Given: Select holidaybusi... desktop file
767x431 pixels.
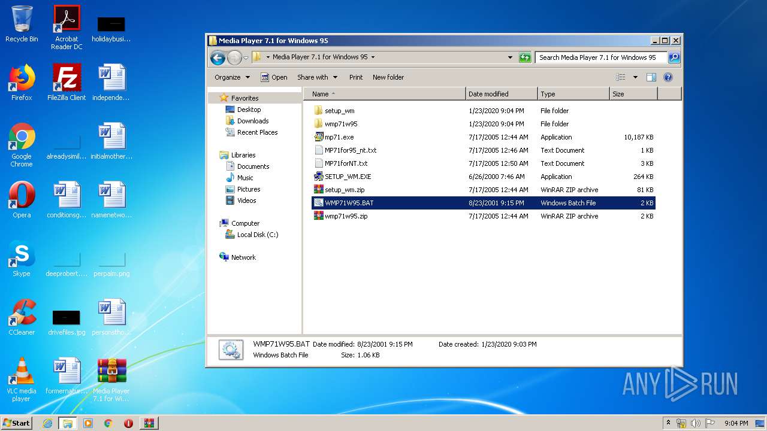Looking at the screenshot, I should coord(111,29).
